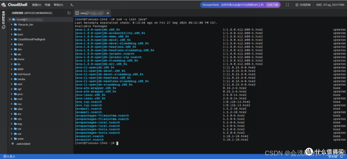Expand the dev folder arrow
This screenshot has height=159, width=347.
tap(12, 49)
